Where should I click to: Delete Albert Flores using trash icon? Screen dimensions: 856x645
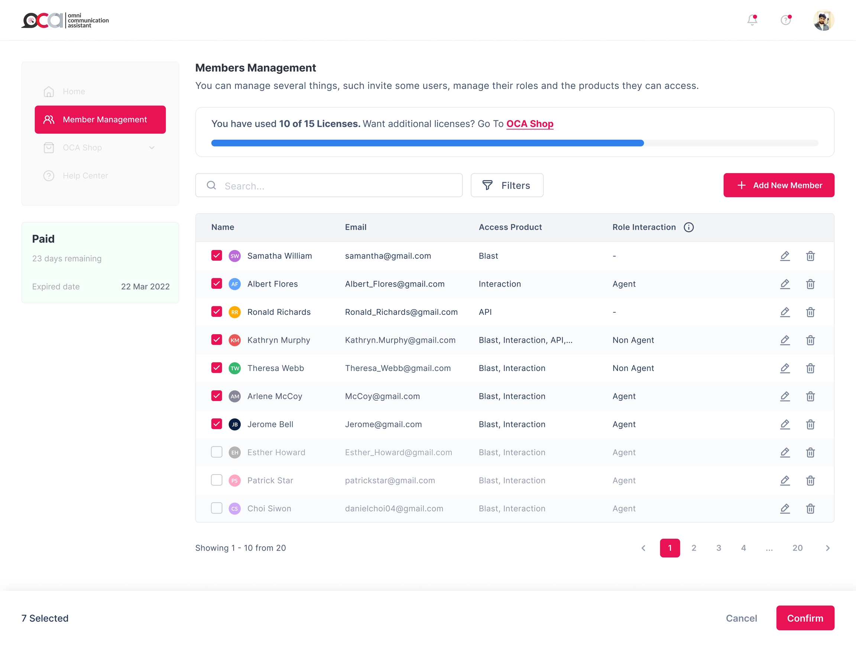coord(810,284)
